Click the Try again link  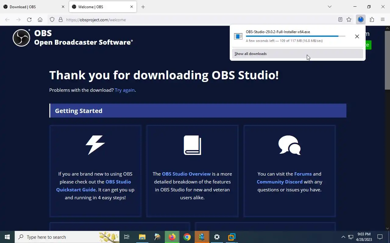click(125, 90)
